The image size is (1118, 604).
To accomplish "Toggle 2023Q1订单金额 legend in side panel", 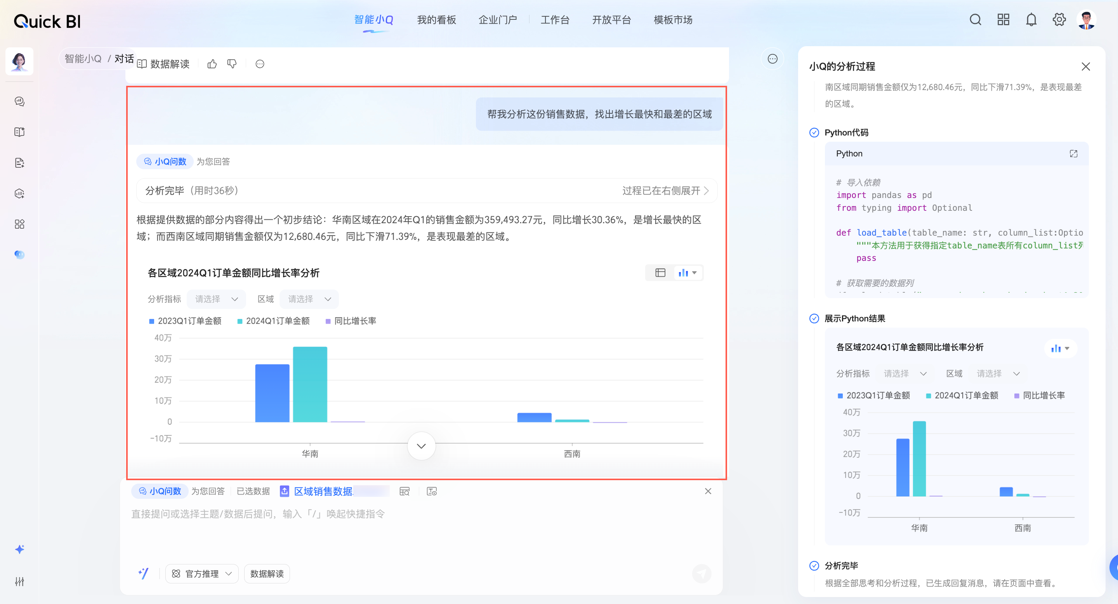I will 874,396.
